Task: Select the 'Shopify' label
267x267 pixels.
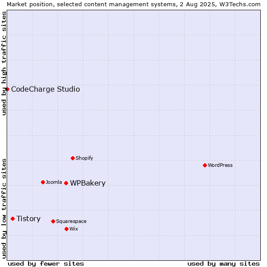Action: click(84, 158)
